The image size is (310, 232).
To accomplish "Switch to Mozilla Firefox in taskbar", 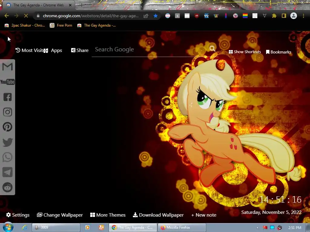I will (182, 227).
